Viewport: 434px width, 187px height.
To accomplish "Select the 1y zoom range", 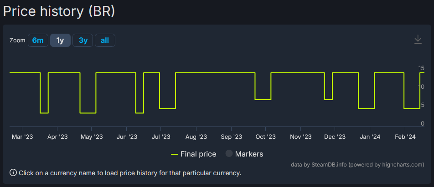I will tap(60, 40).
